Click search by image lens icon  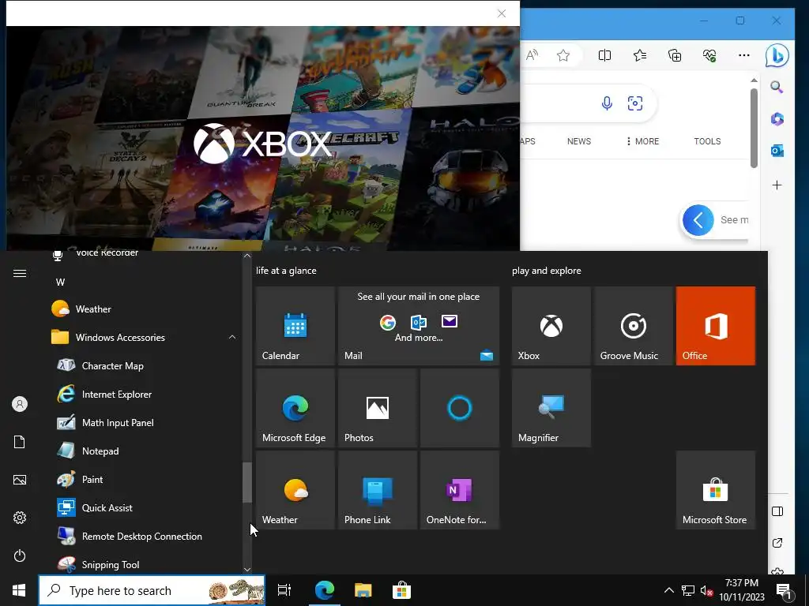[x=635, y=103]
